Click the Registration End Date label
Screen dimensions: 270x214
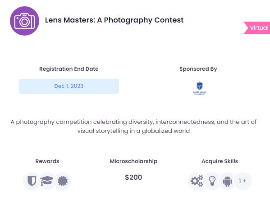click(69, 69)
